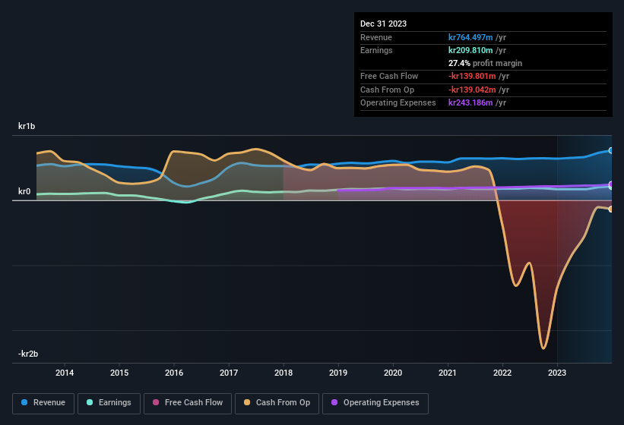The image size is (624, 425).
Task: Select the blue Revenue endpoint marker on chart
Action: [x=610, y=151]
